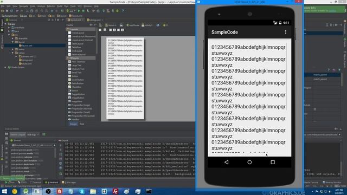Expand the drawable folder node

pos(12,38)
